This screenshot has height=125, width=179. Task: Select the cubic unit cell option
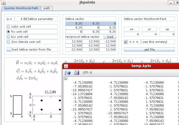[8, 27]
